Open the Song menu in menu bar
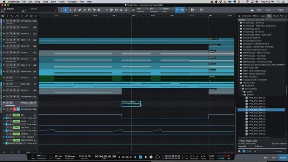The image size is (288, 162). (37, 2)
